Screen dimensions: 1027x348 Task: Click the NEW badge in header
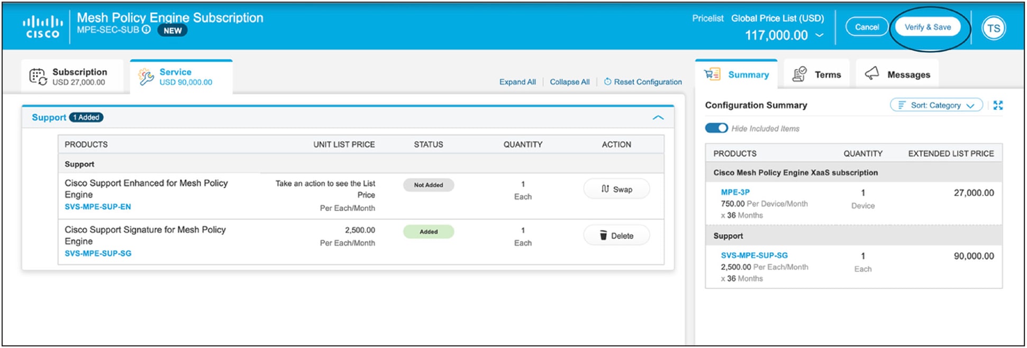tap(172, 31)
